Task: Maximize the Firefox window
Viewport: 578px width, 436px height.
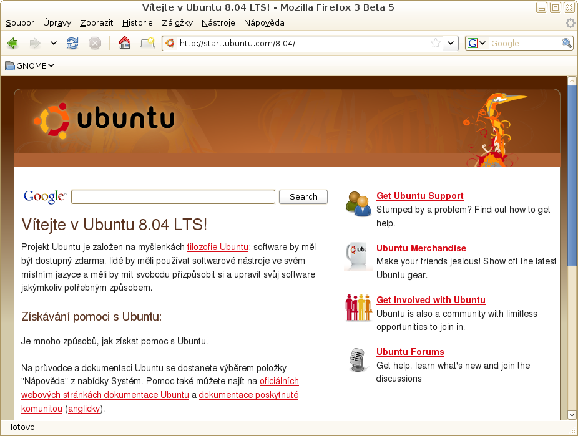Action: [x=556, y=7]
